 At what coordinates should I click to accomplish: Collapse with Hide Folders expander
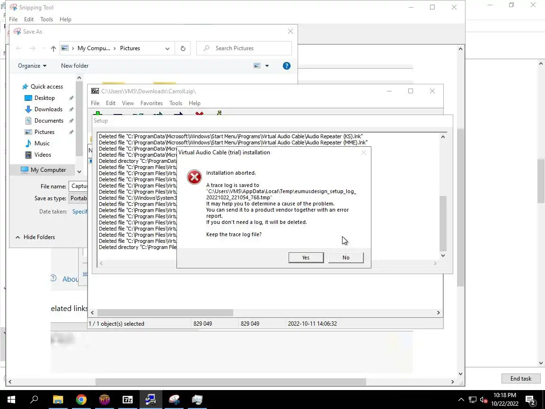(35, 237)
